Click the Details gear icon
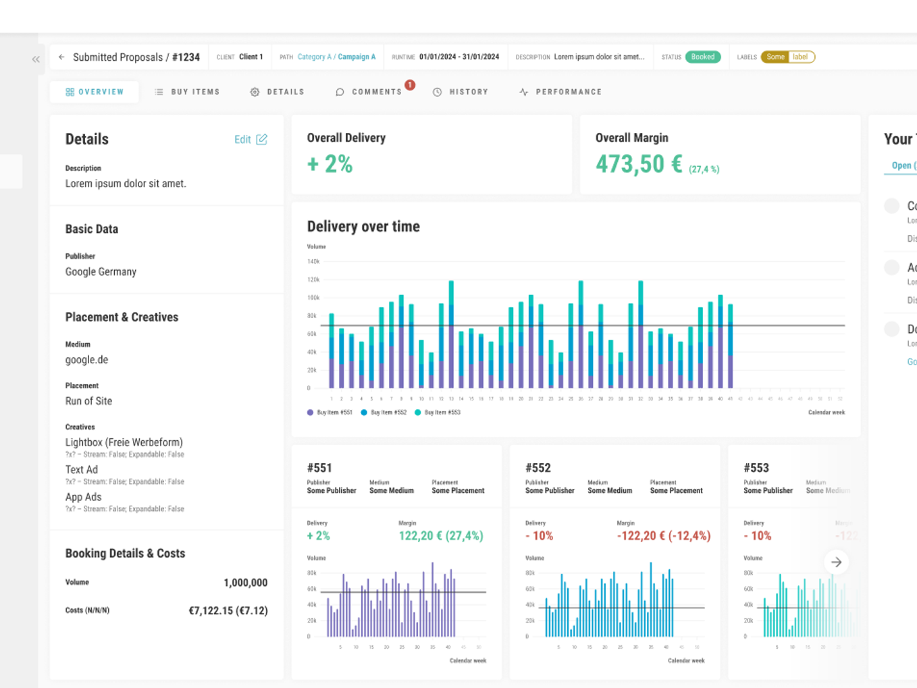The height and width of the screenshot is (688, 917). click(x=255, y=92)
